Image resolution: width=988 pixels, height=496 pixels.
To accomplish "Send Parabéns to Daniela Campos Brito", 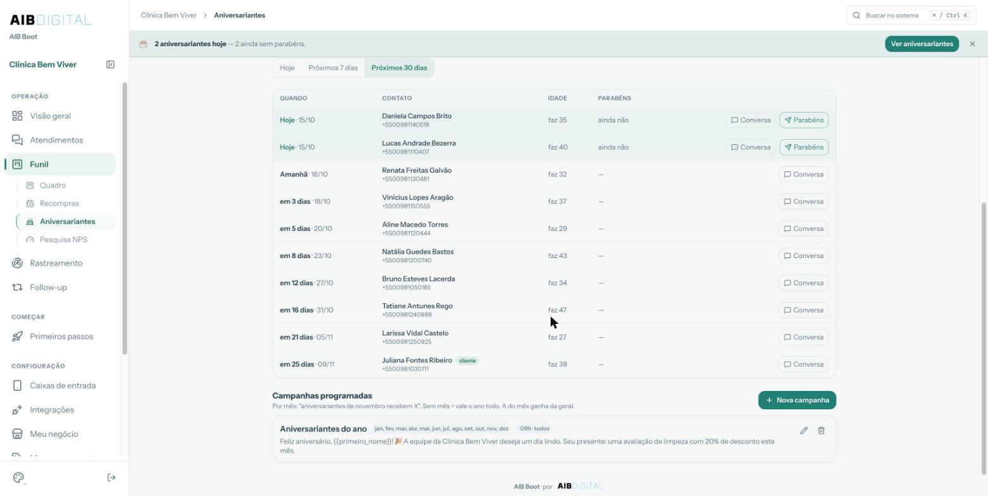I will click(x=804, y=120).
